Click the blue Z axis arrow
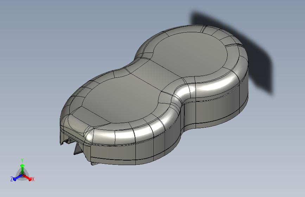Viewport: 305px width, 197px height. pos(18,177)
